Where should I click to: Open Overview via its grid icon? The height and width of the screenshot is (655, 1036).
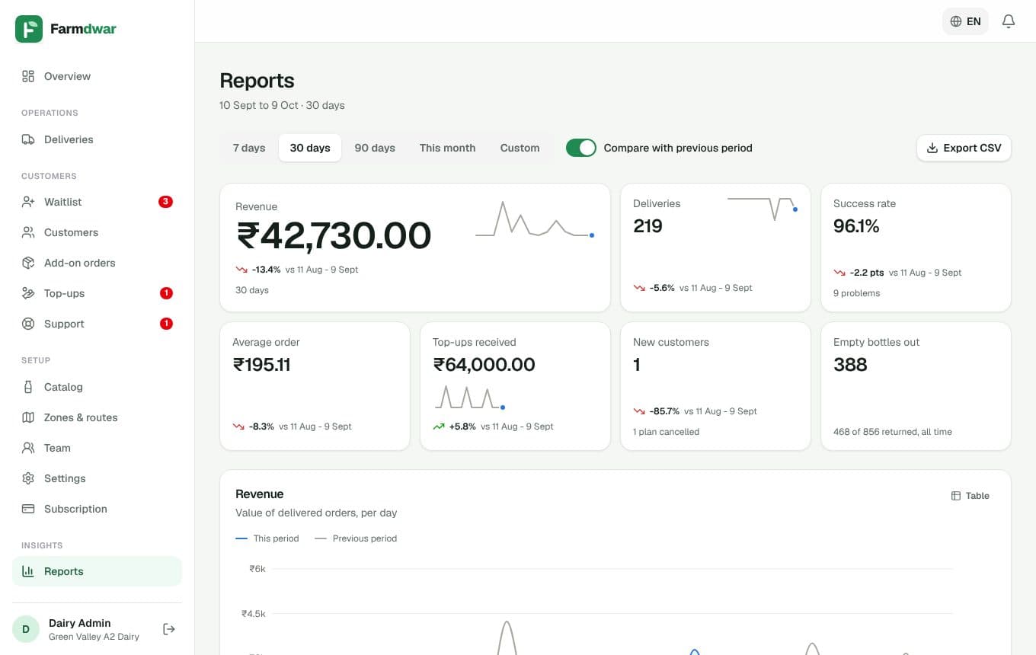(x=28, y=76)
